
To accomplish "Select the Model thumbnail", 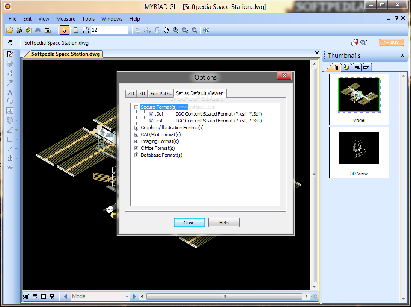I will click(359, 99).
